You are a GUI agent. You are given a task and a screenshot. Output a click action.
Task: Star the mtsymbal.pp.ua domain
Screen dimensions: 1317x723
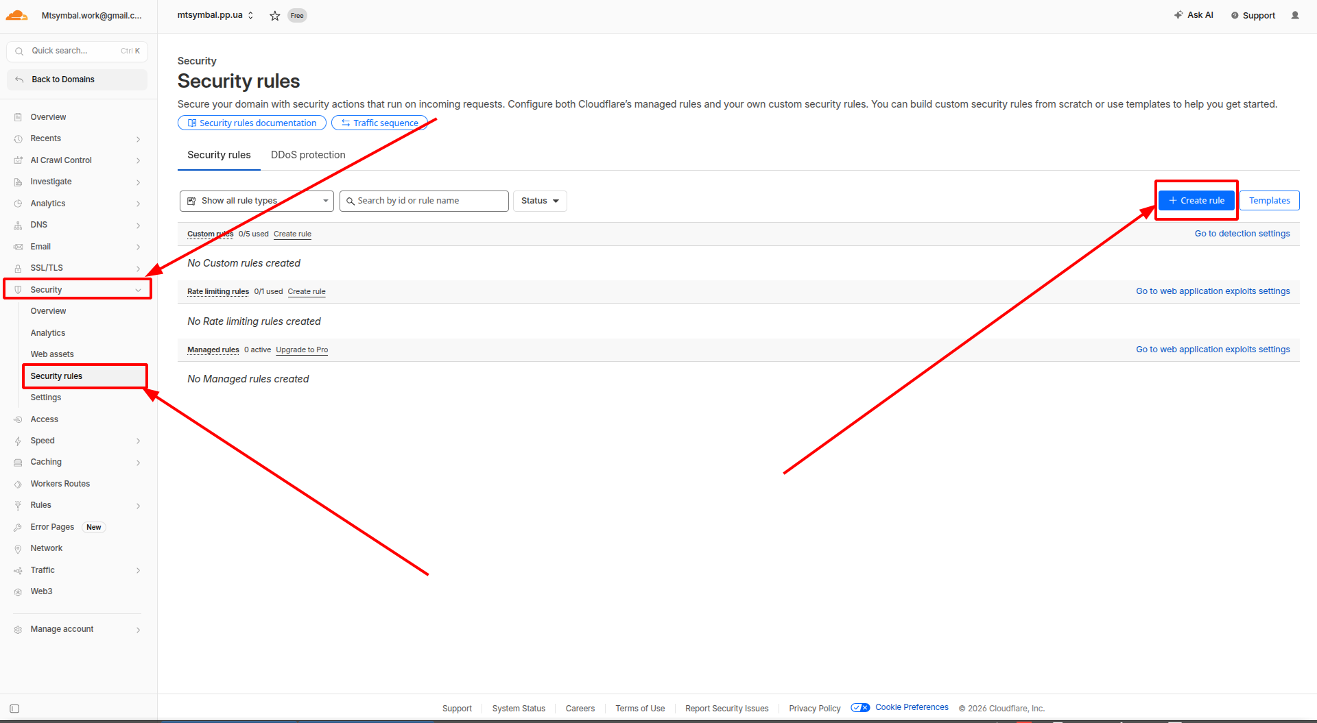(275, 16)
